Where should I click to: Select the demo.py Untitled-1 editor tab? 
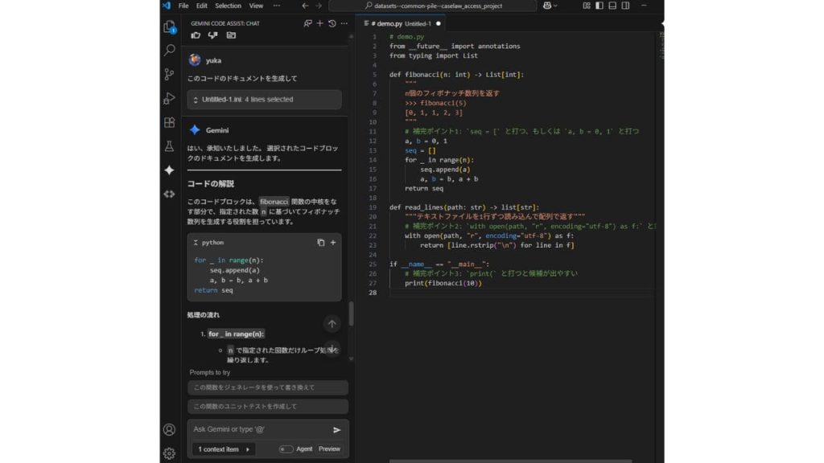pos(402,23)
